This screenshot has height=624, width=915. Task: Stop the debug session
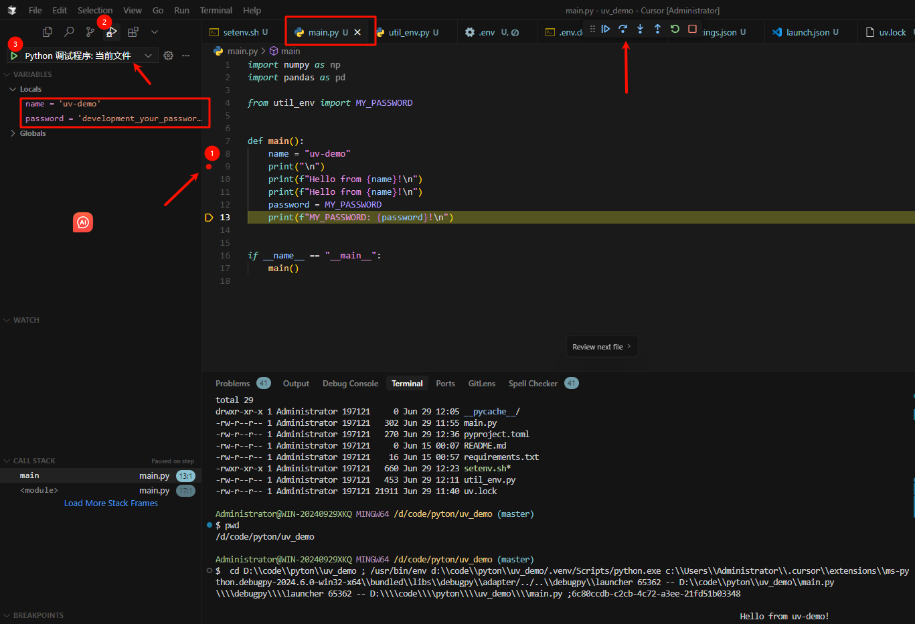tap(692, 29)
